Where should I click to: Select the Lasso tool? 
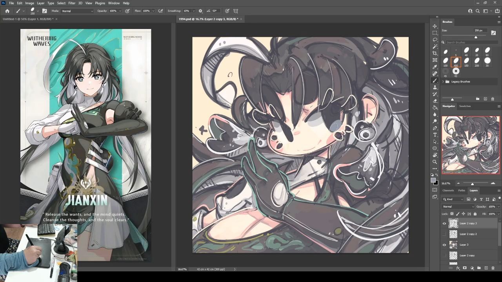pyautogui.click(x=435, y=40)
